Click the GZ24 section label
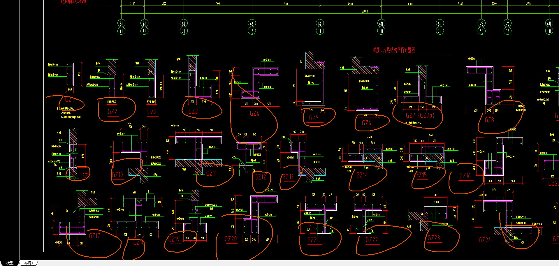Screen dimensions: 559x266 pos(485,240)
